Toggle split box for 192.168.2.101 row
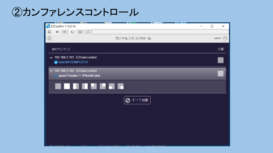273x153 pixels. pos(220,60)
